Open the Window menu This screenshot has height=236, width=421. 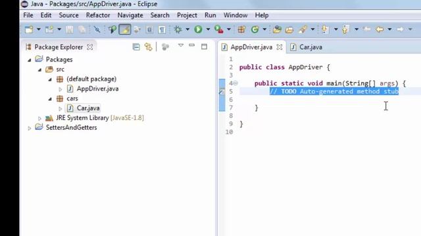pos(235,15)
